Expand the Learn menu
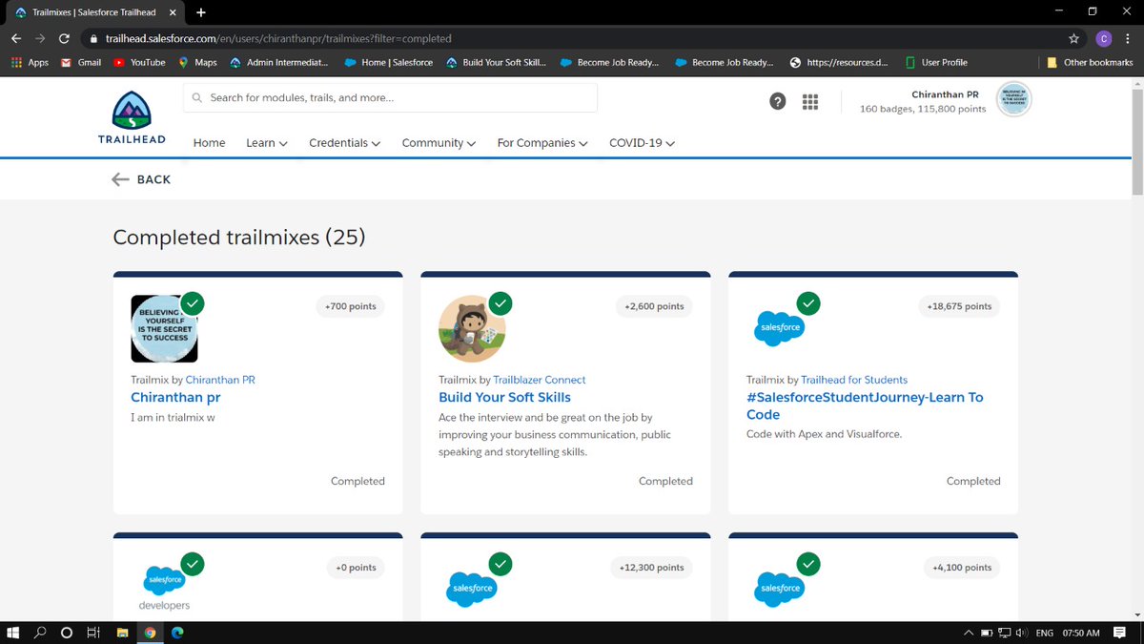 coord(267,143)
